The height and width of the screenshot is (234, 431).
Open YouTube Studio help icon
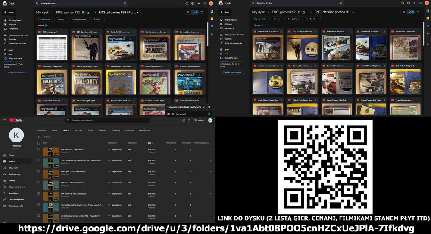pos(184,120)
